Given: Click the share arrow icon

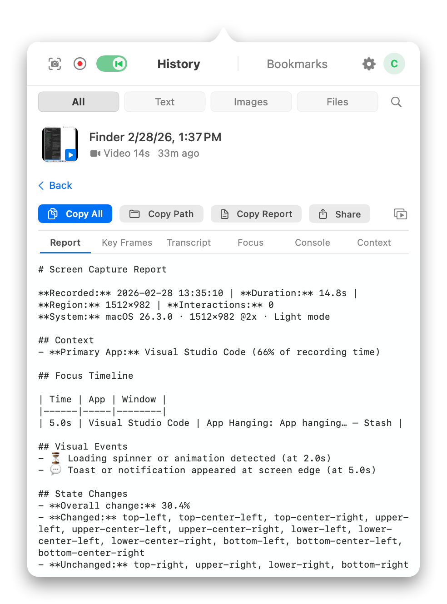Looking at the screenshot, I should point(323,213).
